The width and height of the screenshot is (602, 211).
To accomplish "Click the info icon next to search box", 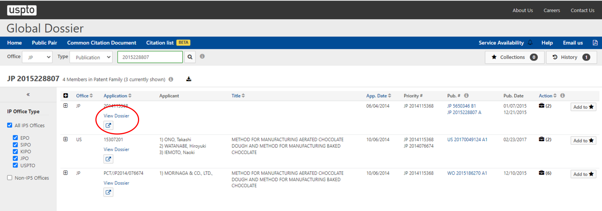I will tap(202, 56).
